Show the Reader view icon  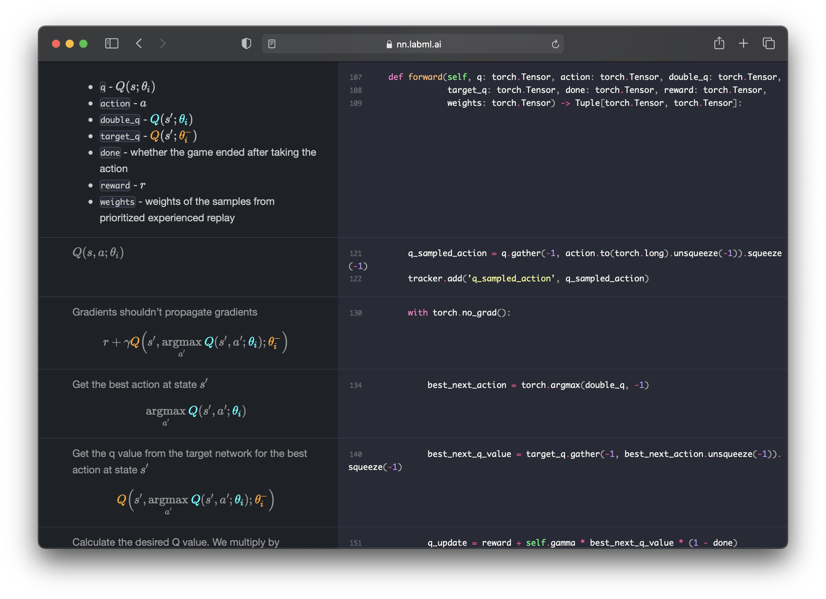(x=272, y=44)
